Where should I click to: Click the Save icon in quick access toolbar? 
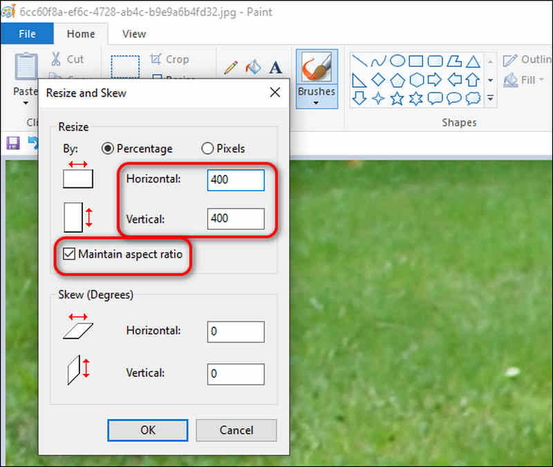(13, 144)
